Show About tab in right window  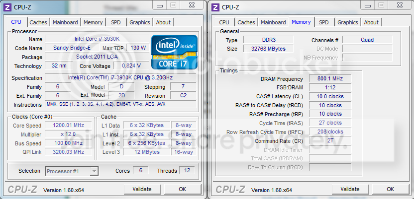371,22
